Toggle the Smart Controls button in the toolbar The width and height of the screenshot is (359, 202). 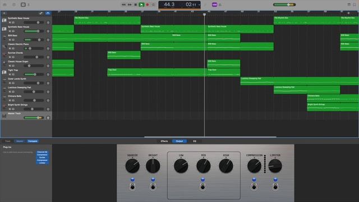click(x=23, y=4)
